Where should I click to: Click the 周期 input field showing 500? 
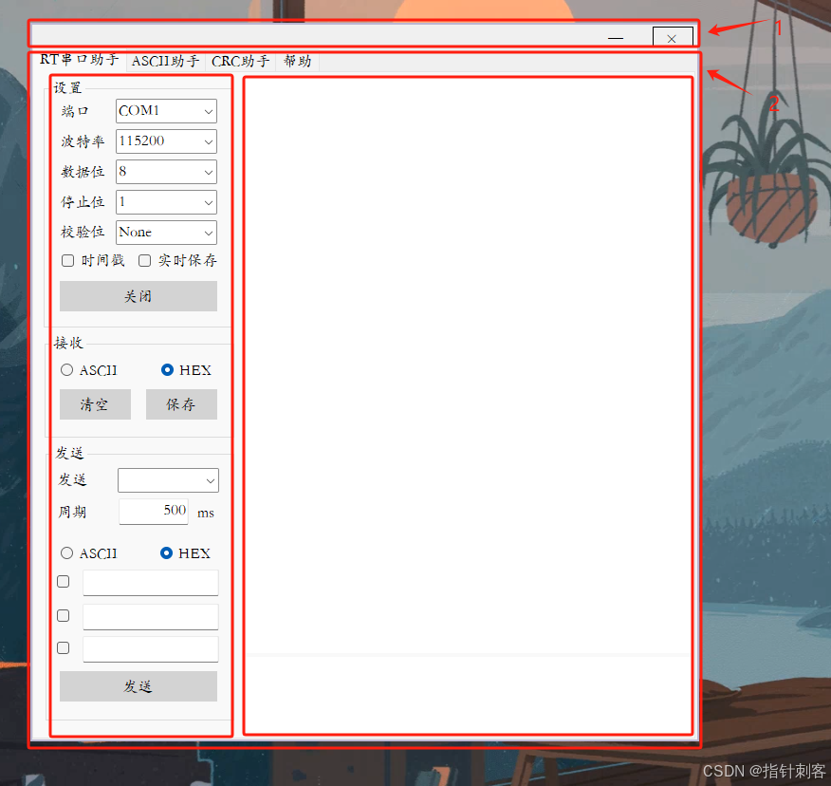(154, 512)
